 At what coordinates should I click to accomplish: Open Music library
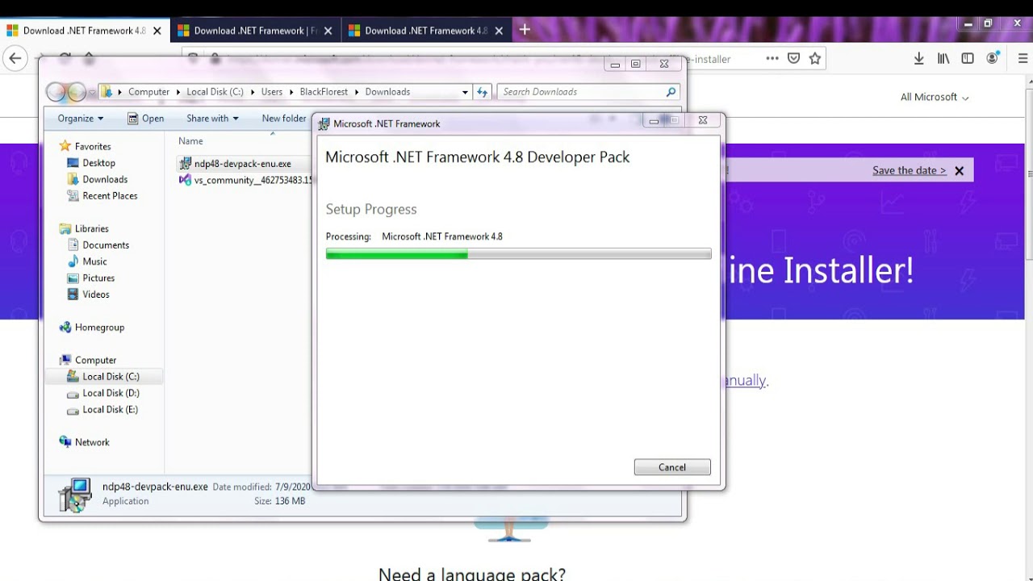pos(94,261)
